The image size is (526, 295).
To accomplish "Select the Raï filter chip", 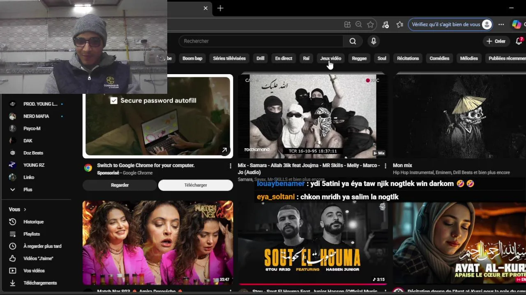I will (306, 58).
